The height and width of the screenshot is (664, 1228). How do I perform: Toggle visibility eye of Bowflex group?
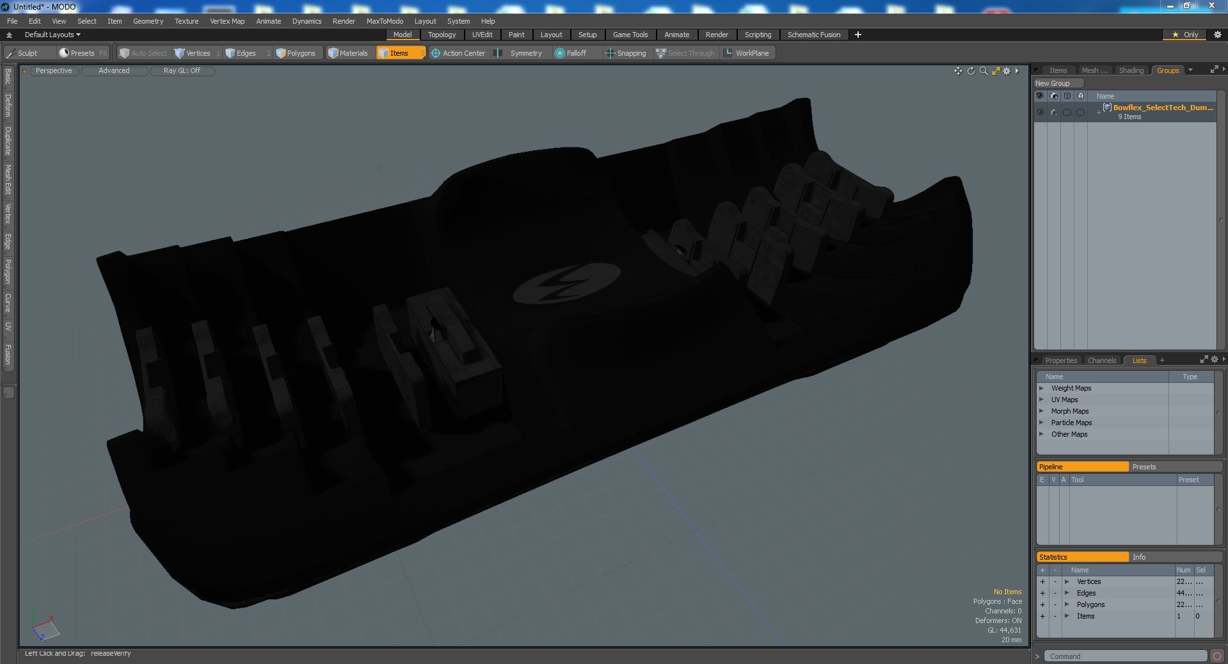(x=1040, y=112)
